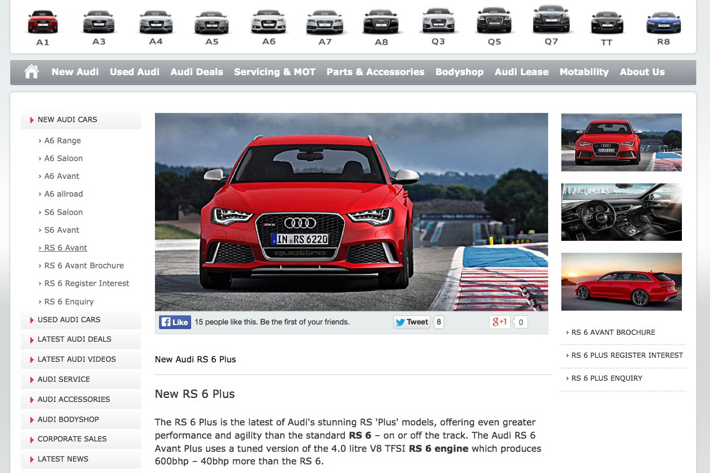Expand the Corporate Sales sidebar section
This screenshot has width=710, height=473.
(x=80, y=439)
